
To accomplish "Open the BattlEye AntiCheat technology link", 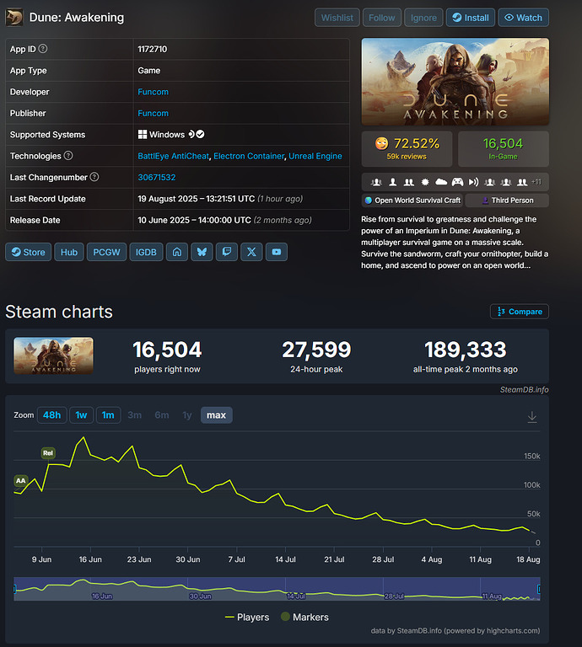I will [173, 156].
